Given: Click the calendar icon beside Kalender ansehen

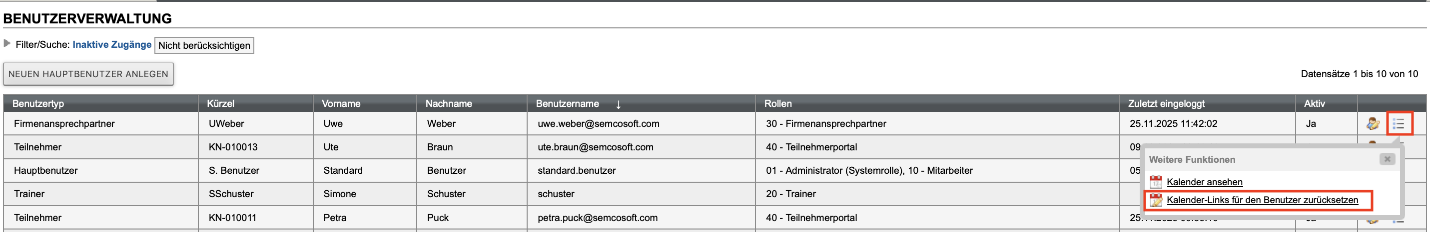Looking at the screenshot, I should [x=1156, y=182].
